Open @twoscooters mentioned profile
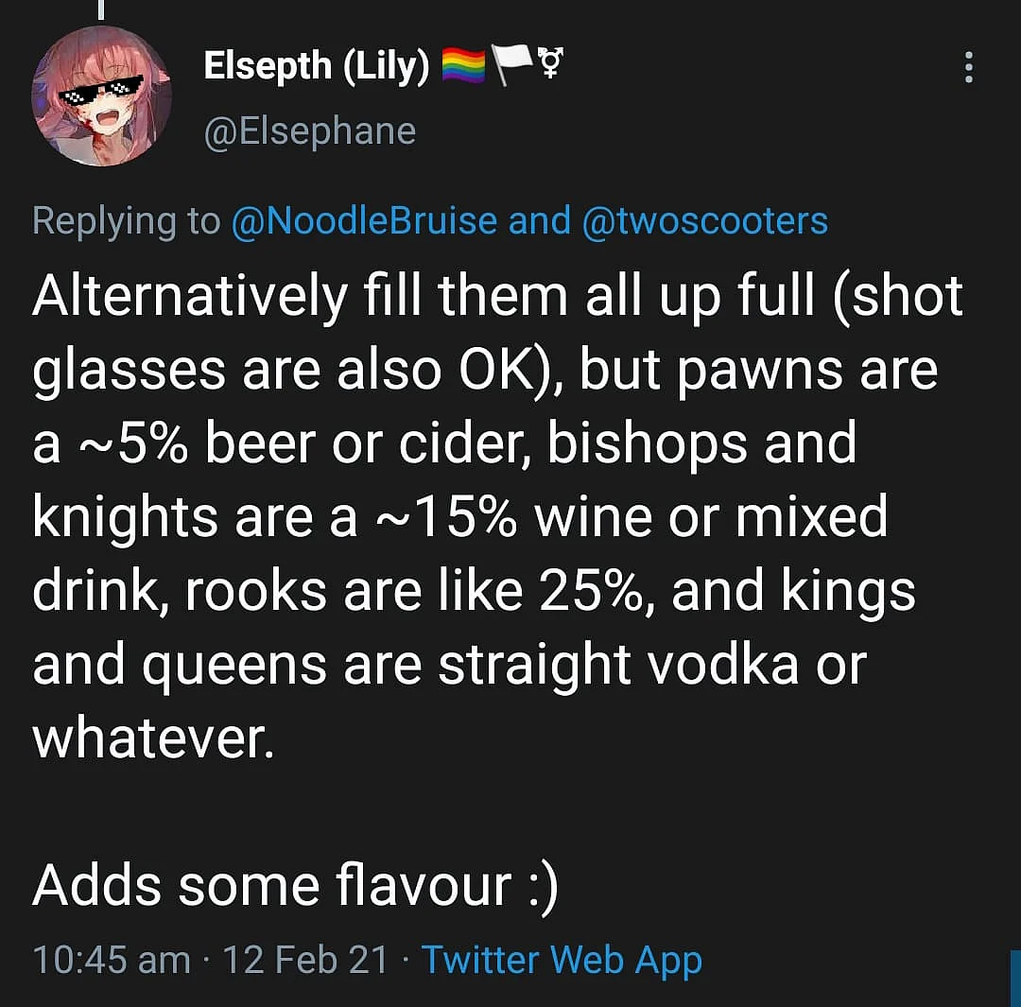Image resolution: width=1021 pixels, height=1007 pixels. pos(704,221)
